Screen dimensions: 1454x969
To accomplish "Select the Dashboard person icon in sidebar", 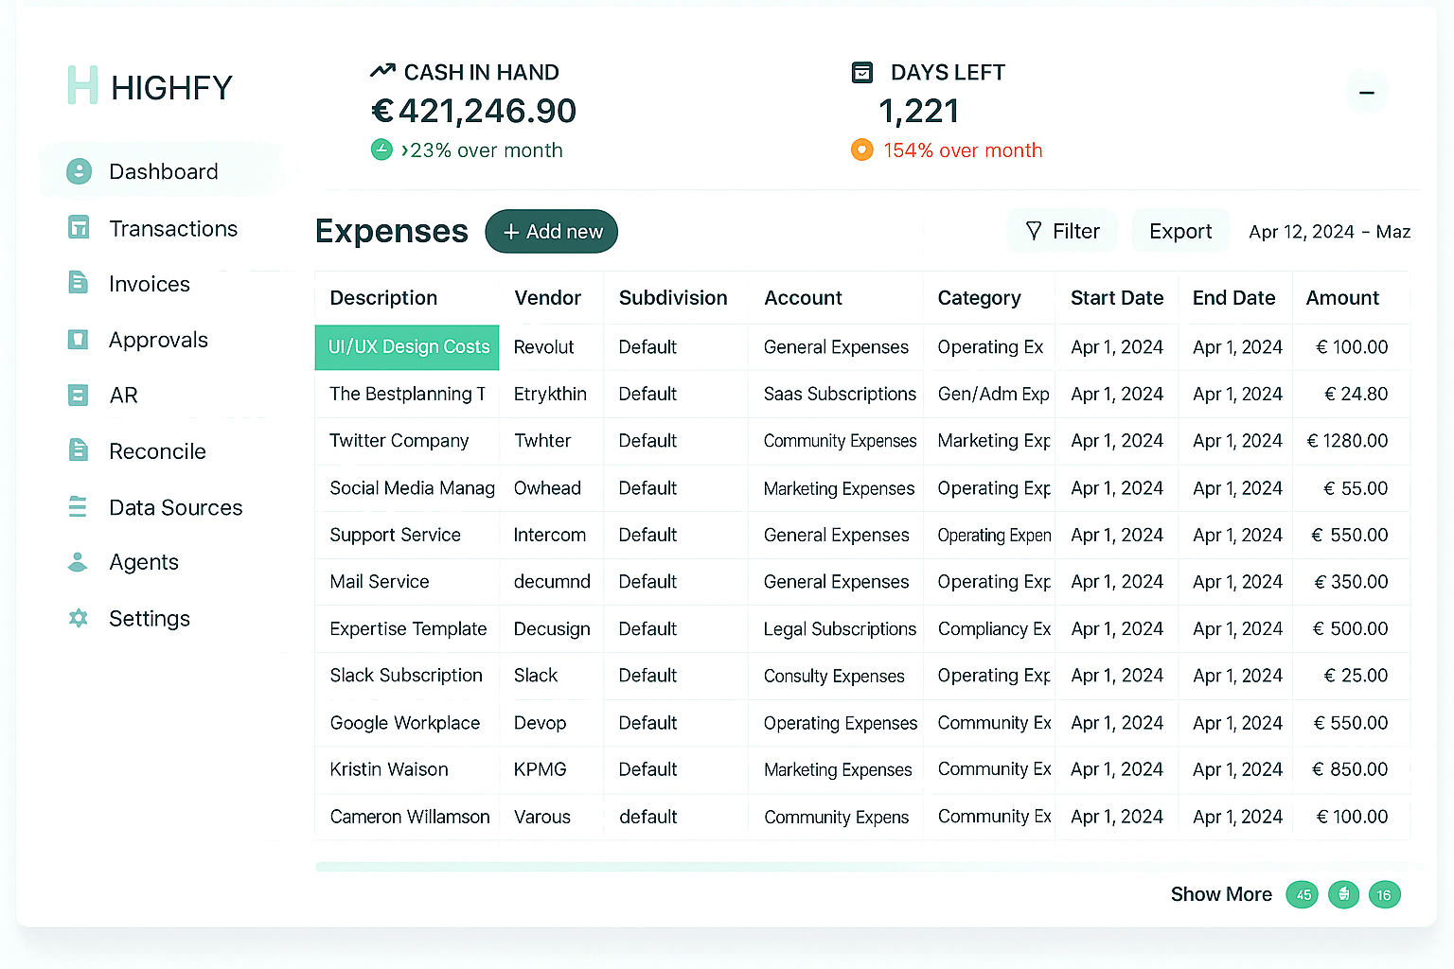I will click(x=78, y=171).
